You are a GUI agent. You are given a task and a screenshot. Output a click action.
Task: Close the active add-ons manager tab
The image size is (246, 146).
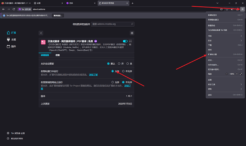[x=127, y=3]
